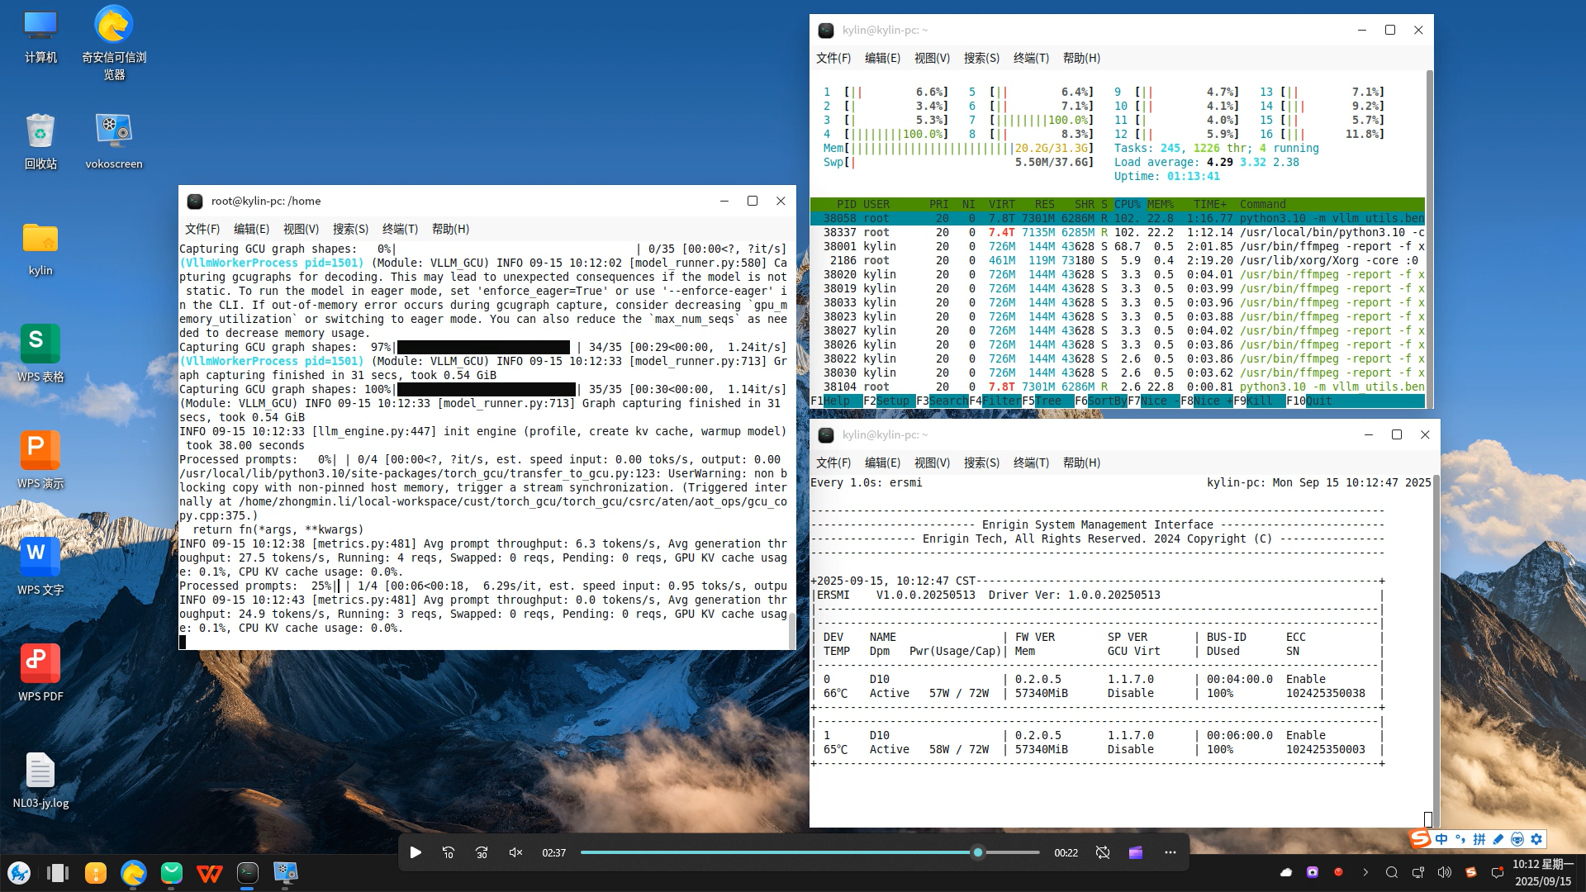Click the terminal icon in the taskbar
The image size is (1586, 892).
pyautogui.click(x=247, y=872)
